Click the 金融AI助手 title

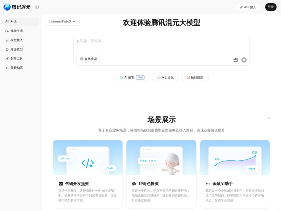[223, 184]
